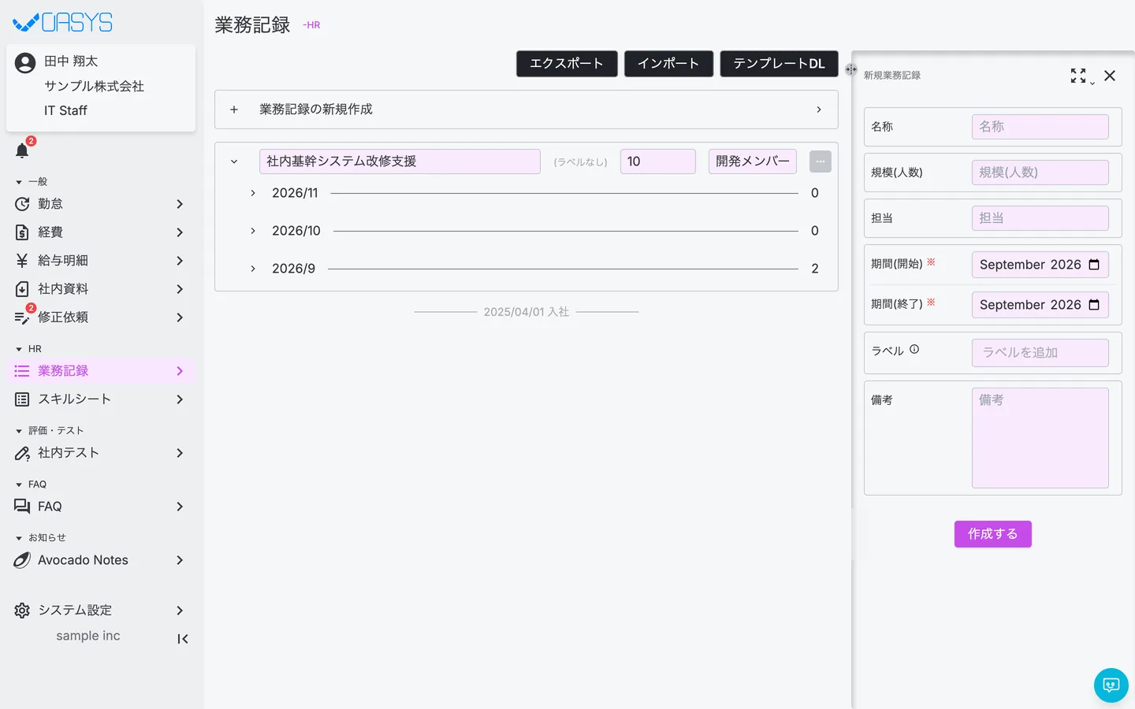The width and height of the screenshot is (1135, 709).
Task: Focus the 担当 input field
Action: (x=1040, y=218)
